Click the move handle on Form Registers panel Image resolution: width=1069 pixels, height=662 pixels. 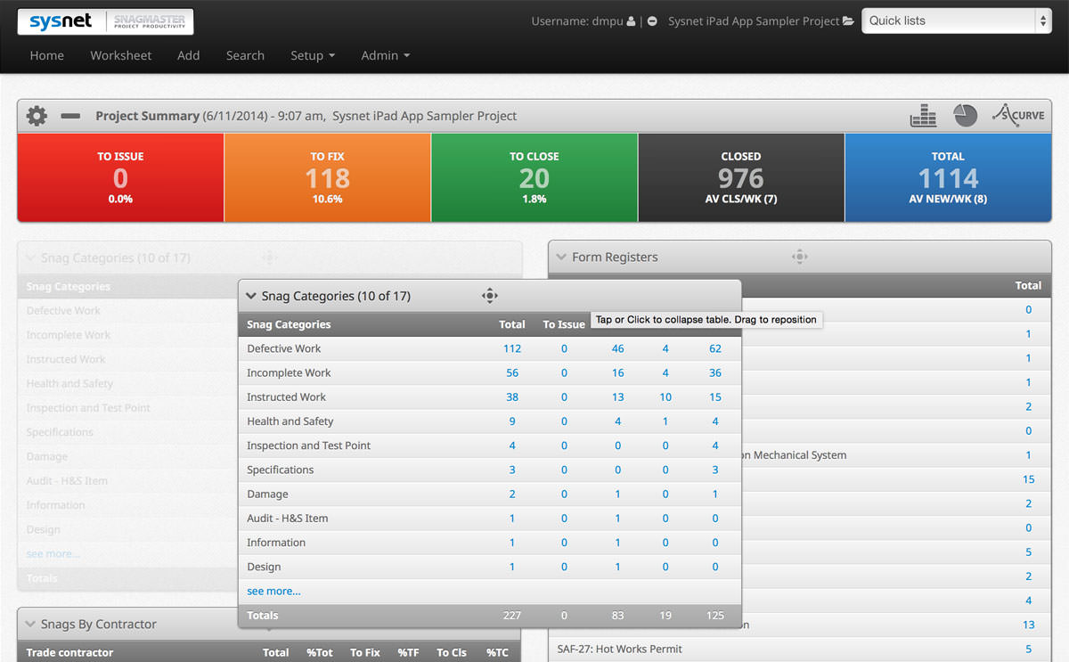click(800, 257)
